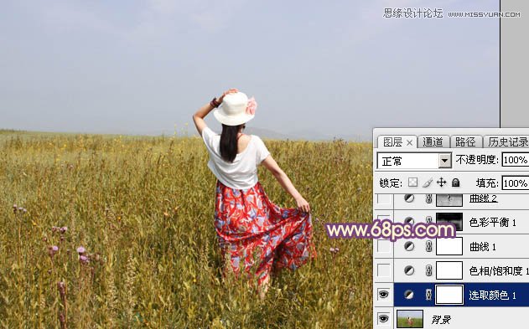Select layer name 曲线 2
This screenshot has height=329, width=529.
pyautogui.click(x=484, y=198)
